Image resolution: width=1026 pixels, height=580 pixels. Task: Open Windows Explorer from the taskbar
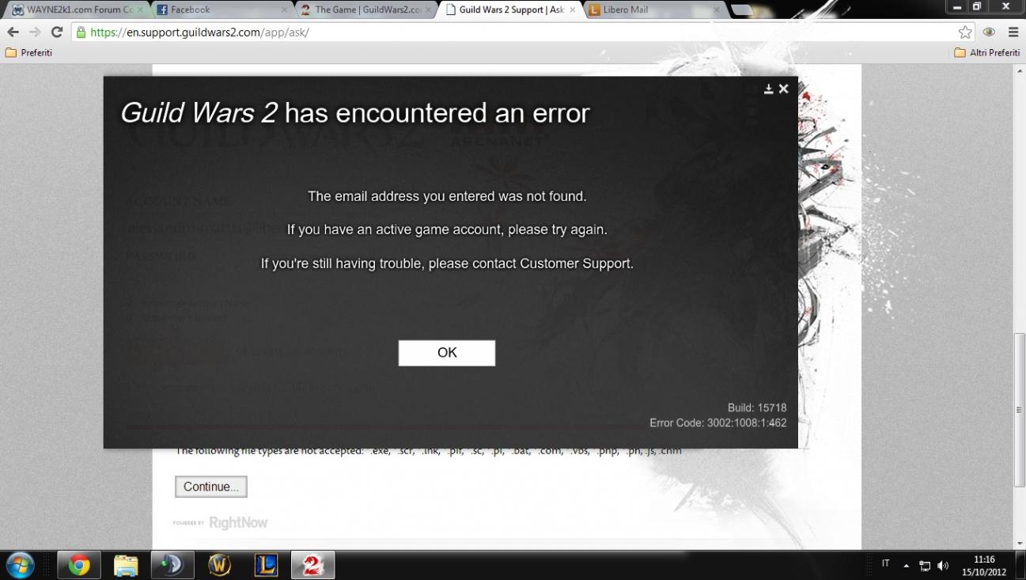(126, 566)
